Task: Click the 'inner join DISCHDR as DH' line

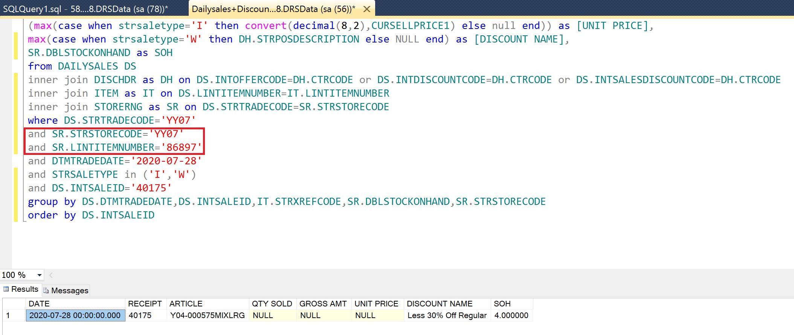Action: (404, 80)
